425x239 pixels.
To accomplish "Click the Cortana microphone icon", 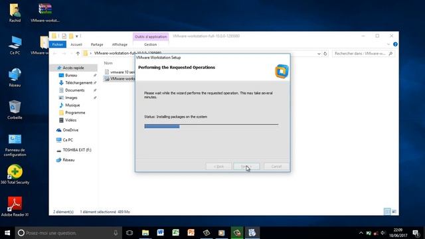I will pos(116,233).
